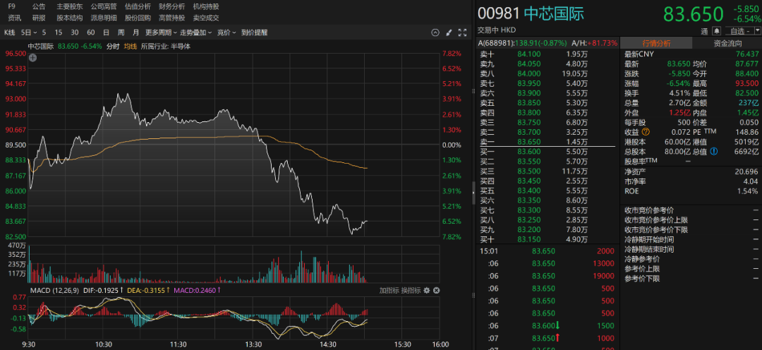Click the 15:01 trade tick row
762x350 pixels.
point(547,251)
